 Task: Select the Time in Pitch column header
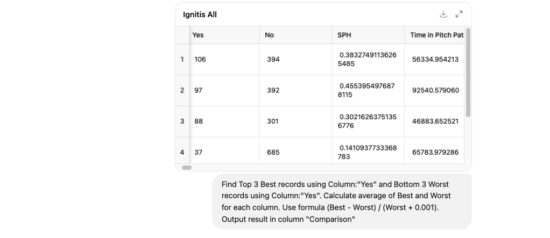pyautogui.click(x=434, y=35)
